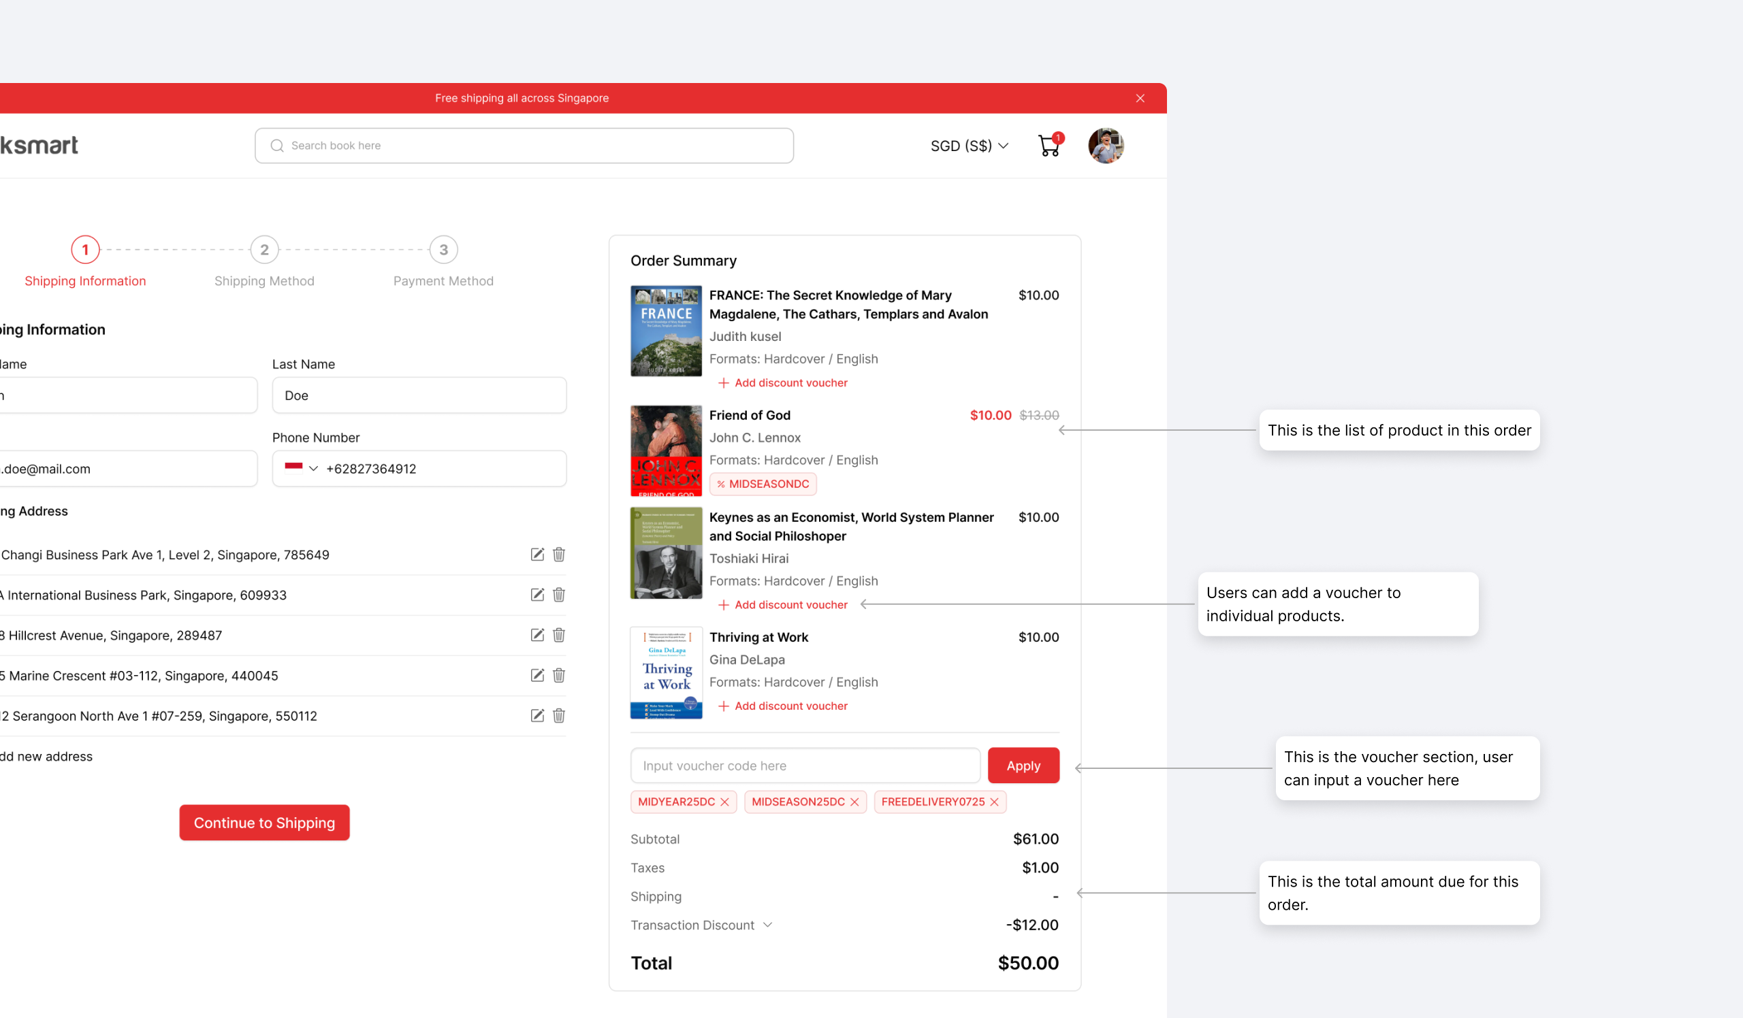Select the Changi Business Park Ave 1 address

coord(165,555)
